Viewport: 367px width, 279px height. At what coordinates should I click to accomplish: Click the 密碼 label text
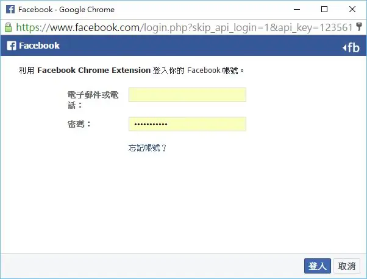click(79, 124)
